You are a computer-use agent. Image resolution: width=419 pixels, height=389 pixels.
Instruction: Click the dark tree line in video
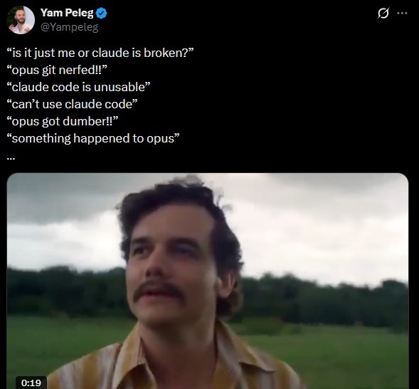pyautogui.click(x=321, y=300)
